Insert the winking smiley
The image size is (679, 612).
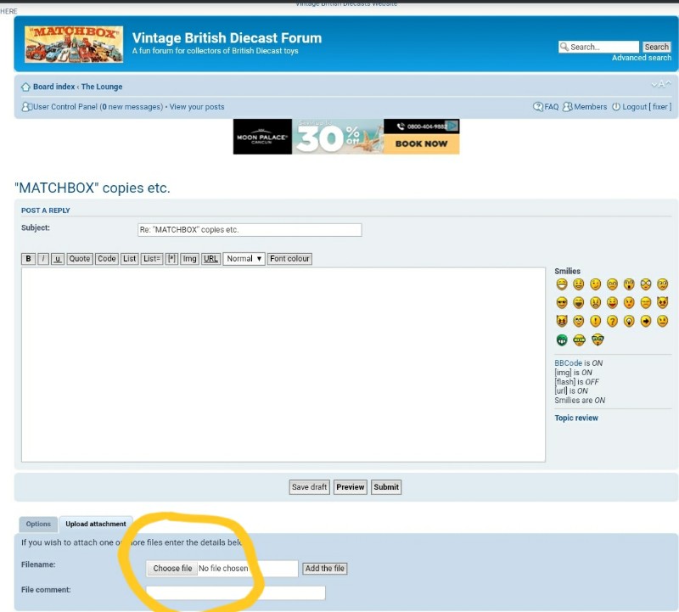coord(596,284)
